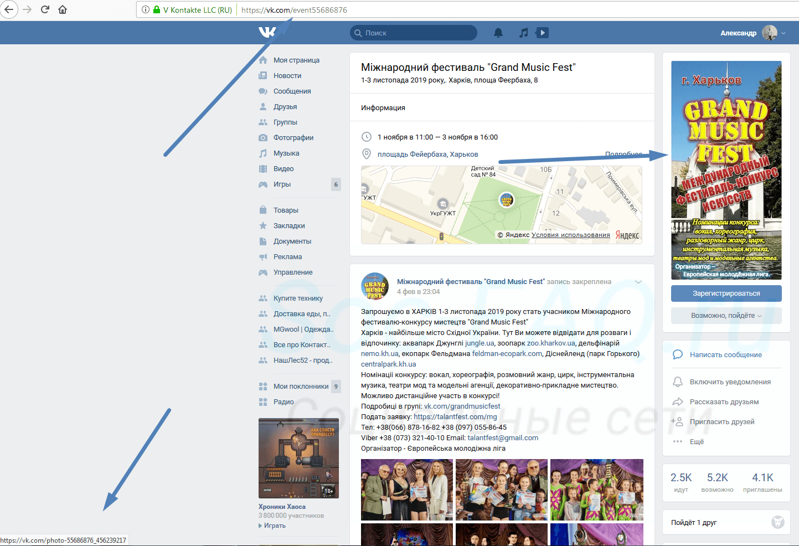Open Доставка еды group link
The height and width of the screenshot is (546, 799).
click(x=302, y=313)
